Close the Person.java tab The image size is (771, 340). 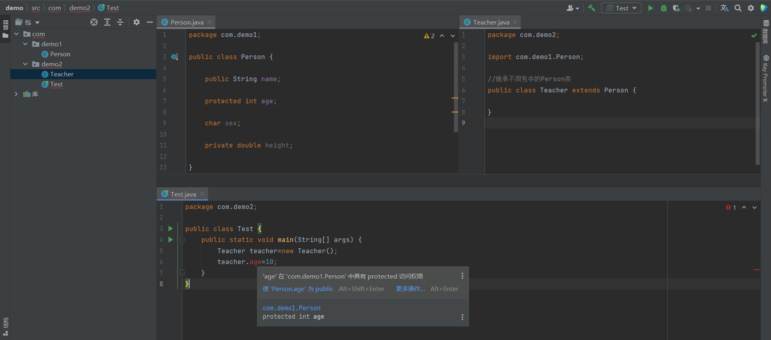(x=210, y=23)
